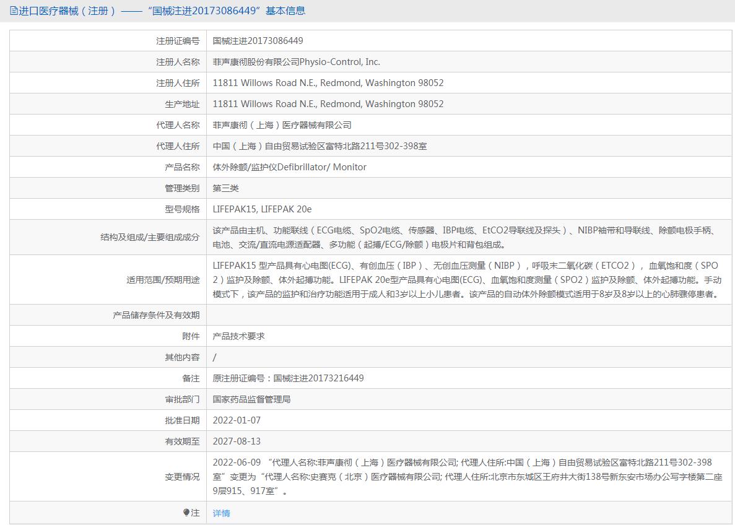The width and height of the screenshot is (735, 525).
Task: Click the 产品储存条件及有效期 label
Action: [x=156, y=316]
